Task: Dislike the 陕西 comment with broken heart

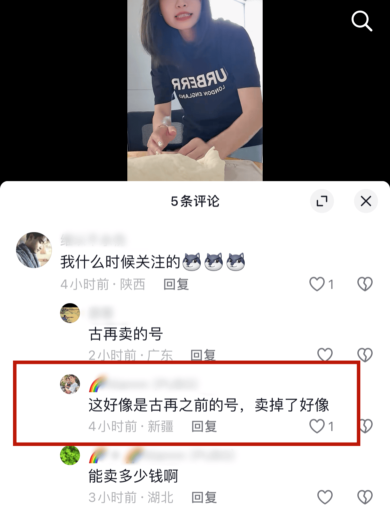Action: tap(365, 284)
